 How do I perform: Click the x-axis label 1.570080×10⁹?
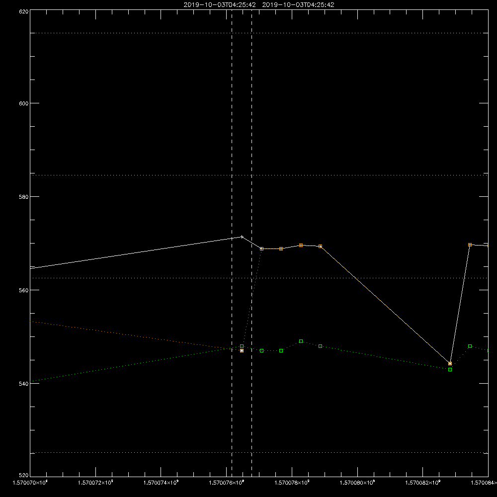pyautogui.click(x=357, y=483)
